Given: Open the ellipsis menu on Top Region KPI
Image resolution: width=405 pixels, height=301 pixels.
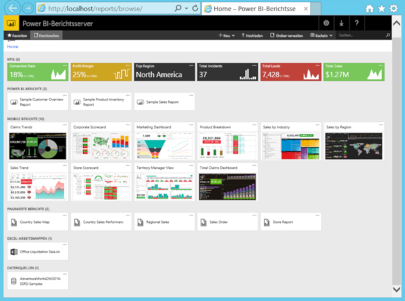Looking at the screenshot, I should tap(191, 65).
